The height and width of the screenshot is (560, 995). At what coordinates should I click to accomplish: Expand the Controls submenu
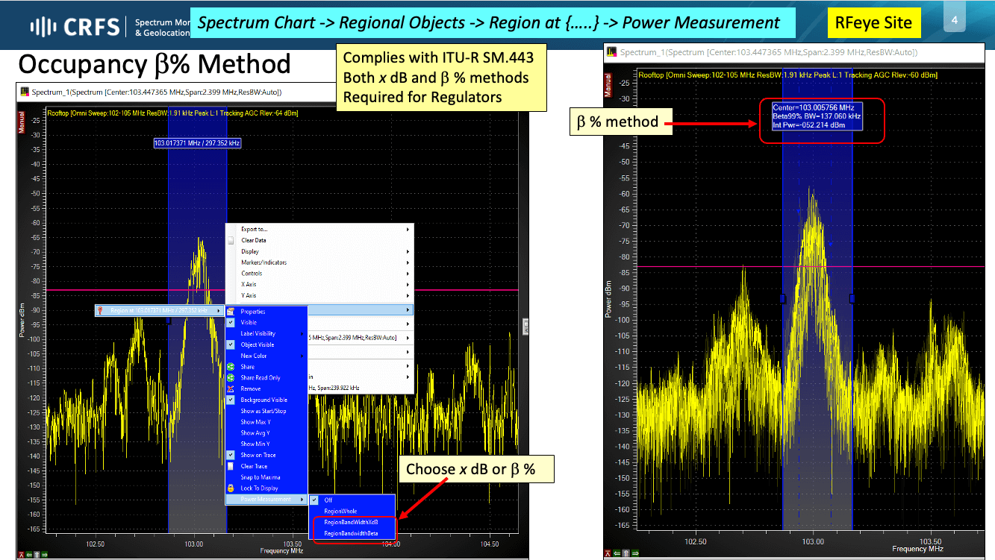point(319,274)
